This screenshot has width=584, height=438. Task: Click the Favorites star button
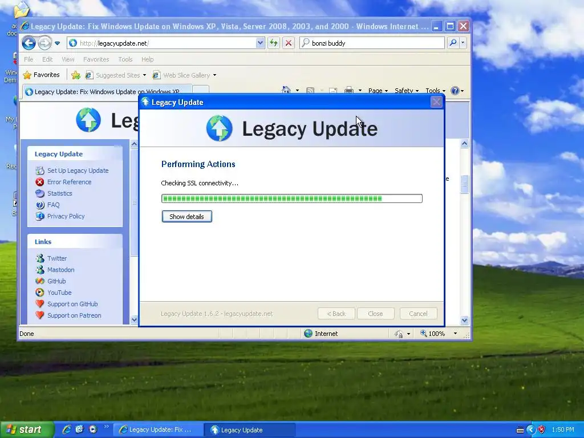tap(41, 75)
